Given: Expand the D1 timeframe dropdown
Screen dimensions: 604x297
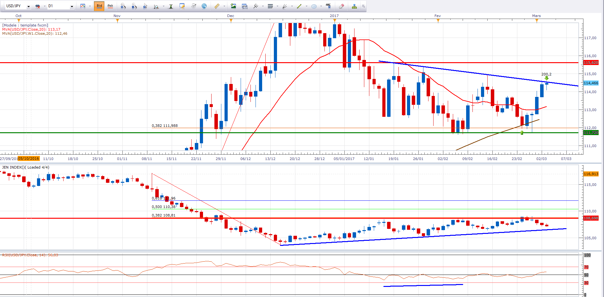Looking at the screenshot, I should [x=72, y=6].
